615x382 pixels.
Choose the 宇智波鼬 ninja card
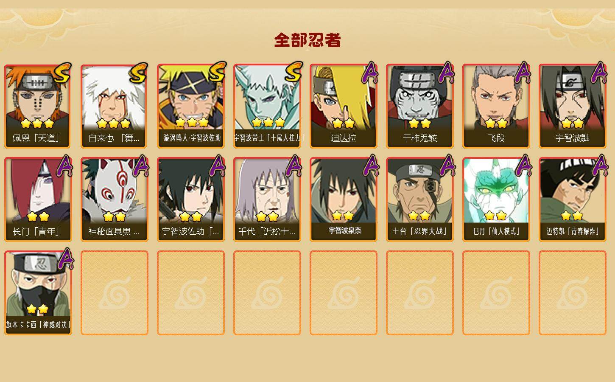573,106
